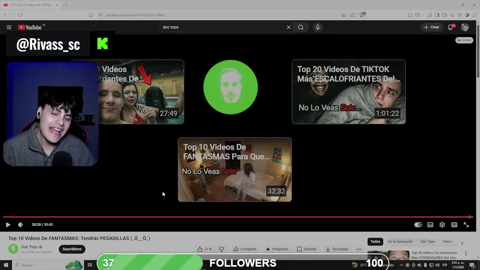This screenshot has height=270, width=480.
Task: Reload the current page
Action: coord(20,15)
